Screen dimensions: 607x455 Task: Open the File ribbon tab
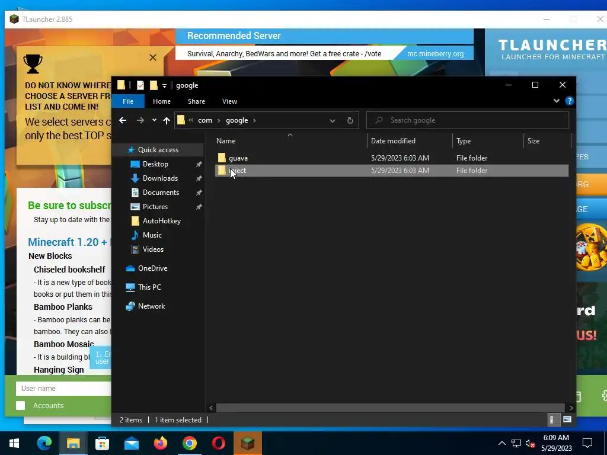pyautogui.click(x=128, y=101)
